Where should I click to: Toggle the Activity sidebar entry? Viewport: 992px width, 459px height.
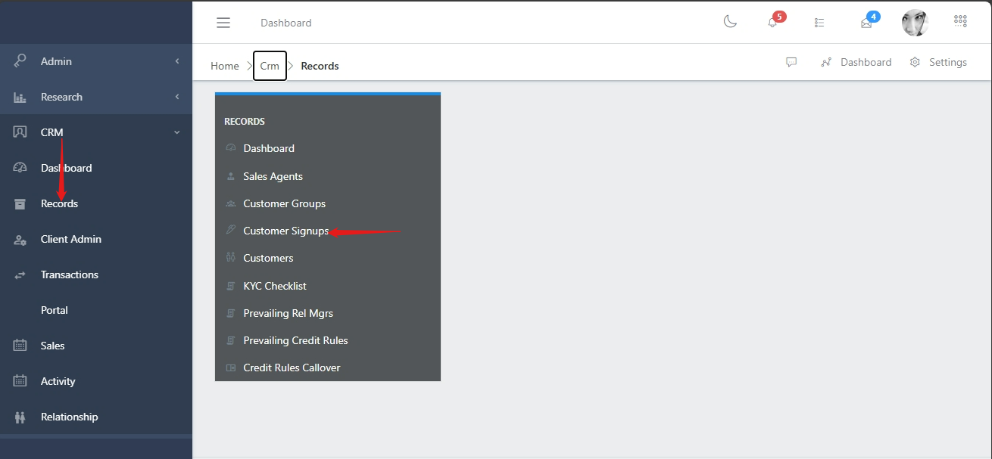pos(58,381)
